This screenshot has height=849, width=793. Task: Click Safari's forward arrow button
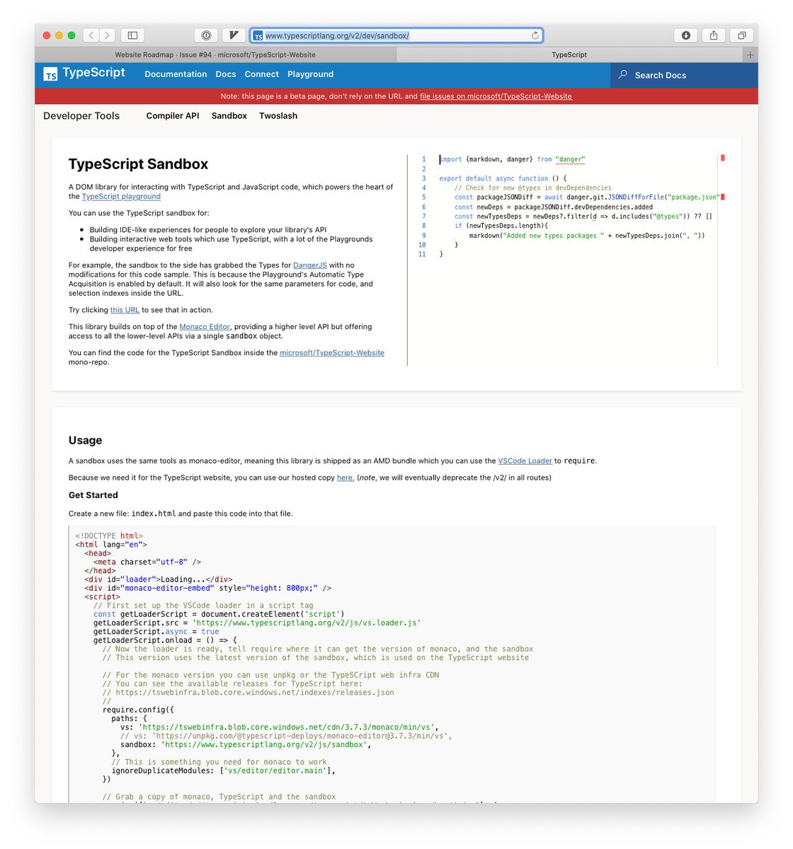click(108, 35)
